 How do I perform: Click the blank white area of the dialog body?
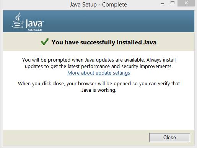(99, 111)
